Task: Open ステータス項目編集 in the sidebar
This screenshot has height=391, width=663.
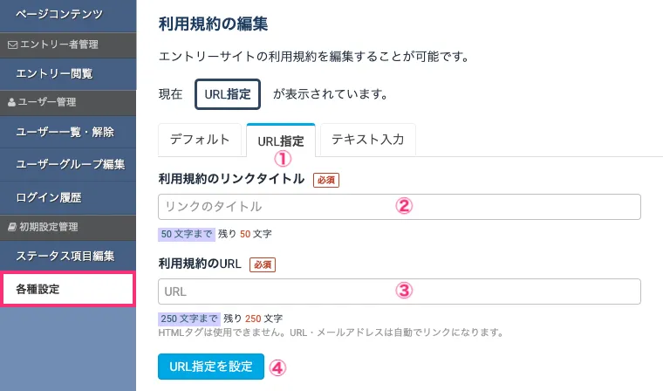Action: 65,257
